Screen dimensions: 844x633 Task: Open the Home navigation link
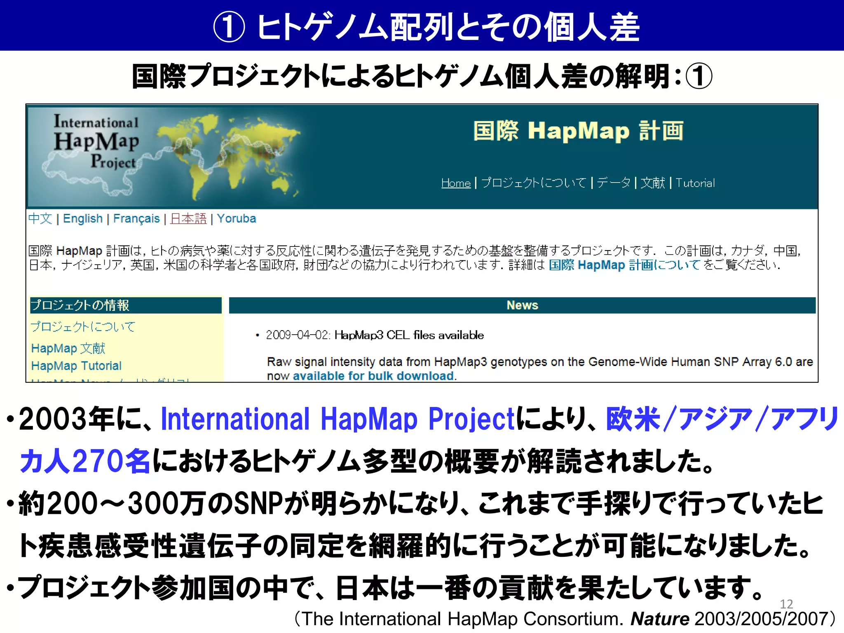455,183
